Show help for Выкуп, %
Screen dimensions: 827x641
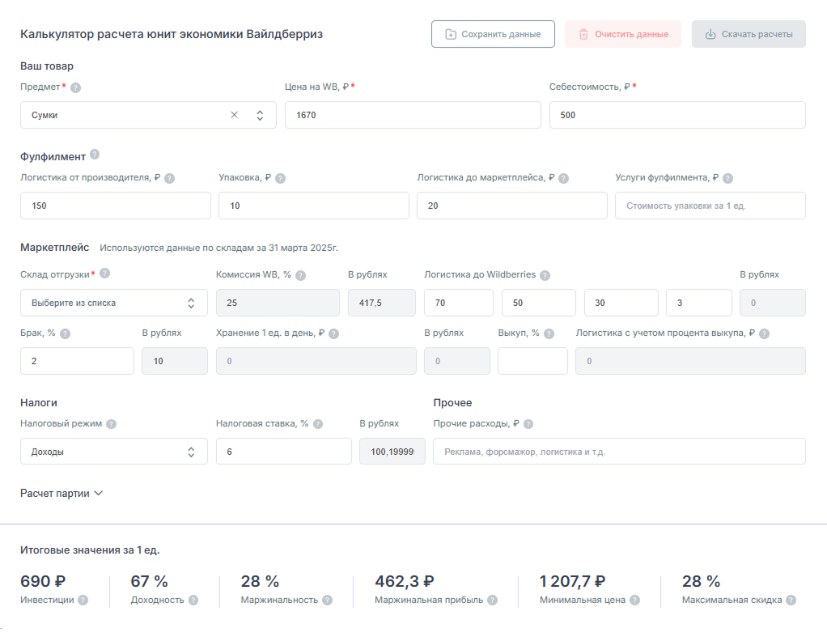[x=549, y=334]
